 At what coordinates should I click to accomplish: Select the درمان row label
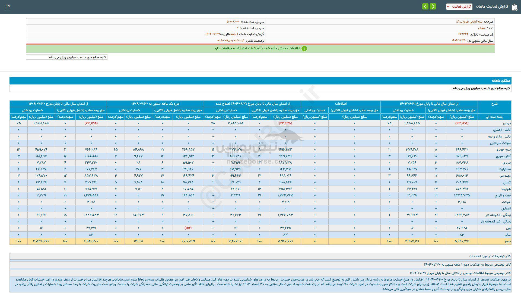(x=507, y=123)
